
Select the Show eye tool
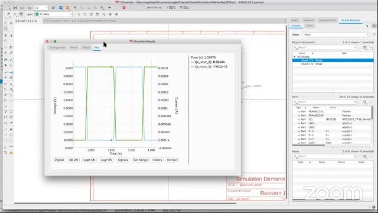[11, 23]
